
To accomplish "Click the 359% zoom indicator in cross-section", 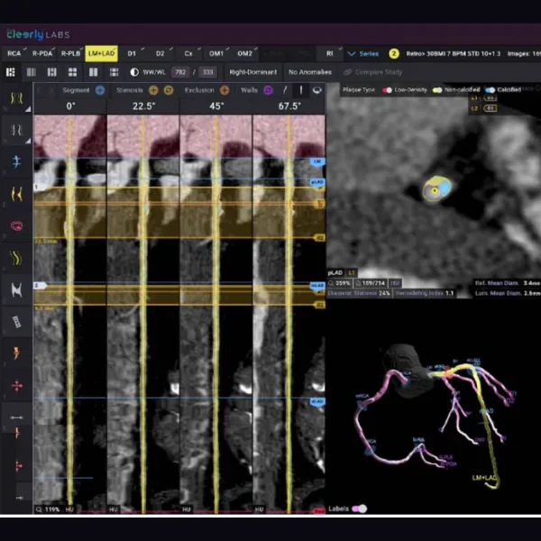I will coord(340,283).
